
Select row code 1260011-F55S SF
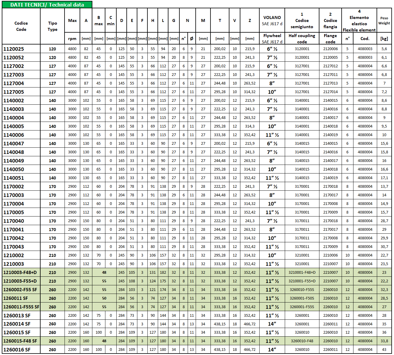(x=21, y=307)
